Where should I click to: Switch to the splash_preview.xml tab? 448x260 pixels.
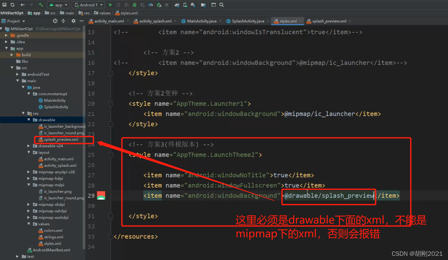(328, 21)
